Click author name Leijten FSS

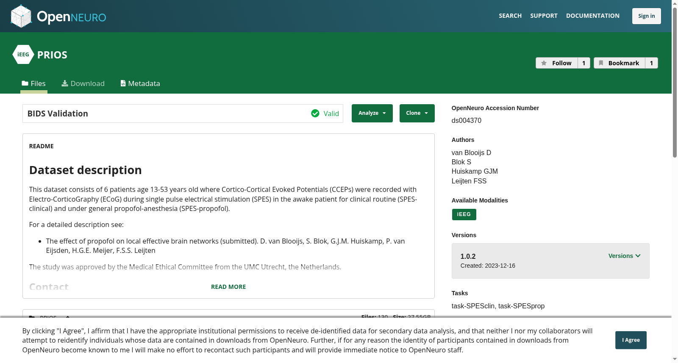coord(469,181)
